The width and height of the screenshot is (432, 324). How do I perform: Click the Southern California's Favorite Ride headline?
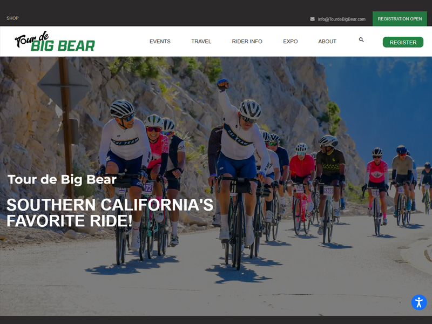[x=110, y=213]
